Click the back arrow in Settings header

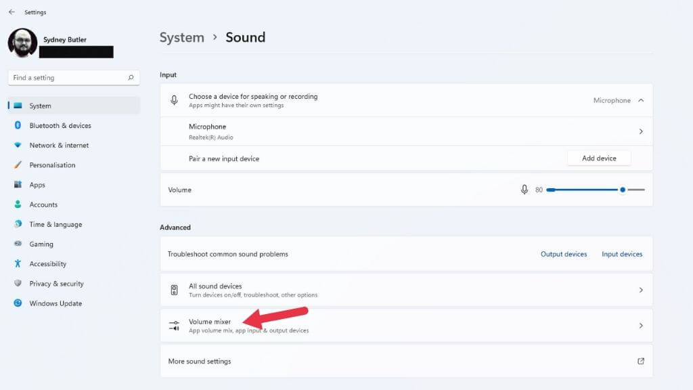[12, 12]
